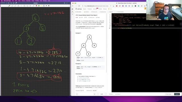This screenshot has height=102, width=182.
Task: Click the search icon in note app title bar
Action: 11,3
